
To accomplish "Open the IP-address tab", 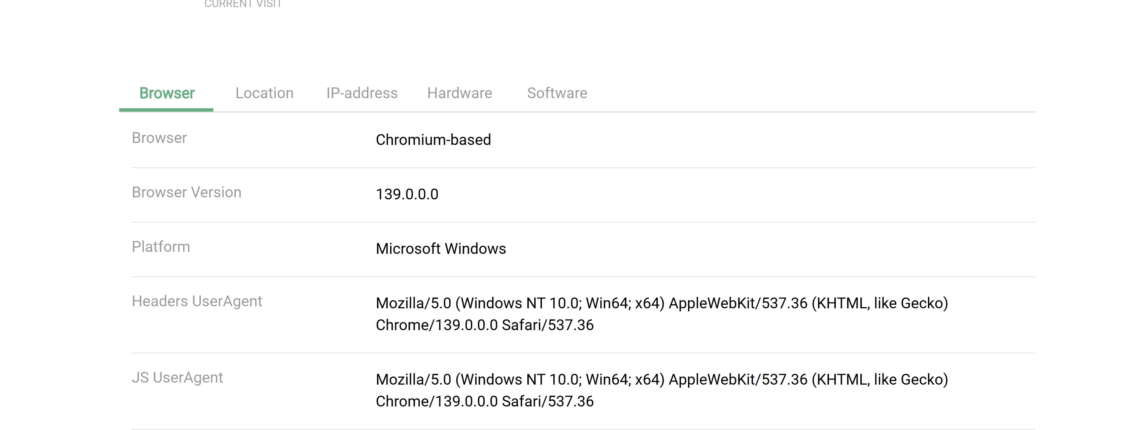I will [x=362, y=93].
